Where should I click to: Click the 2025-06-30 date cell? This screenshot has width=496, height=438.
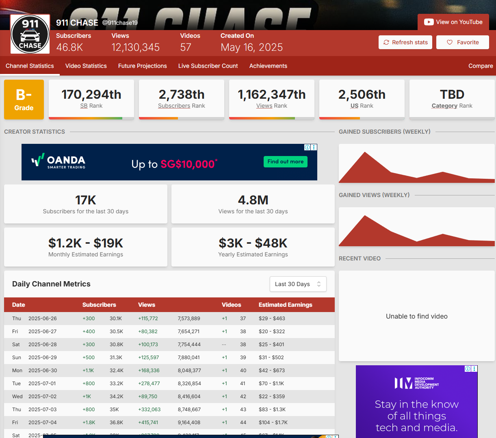(x=43, y=371)
